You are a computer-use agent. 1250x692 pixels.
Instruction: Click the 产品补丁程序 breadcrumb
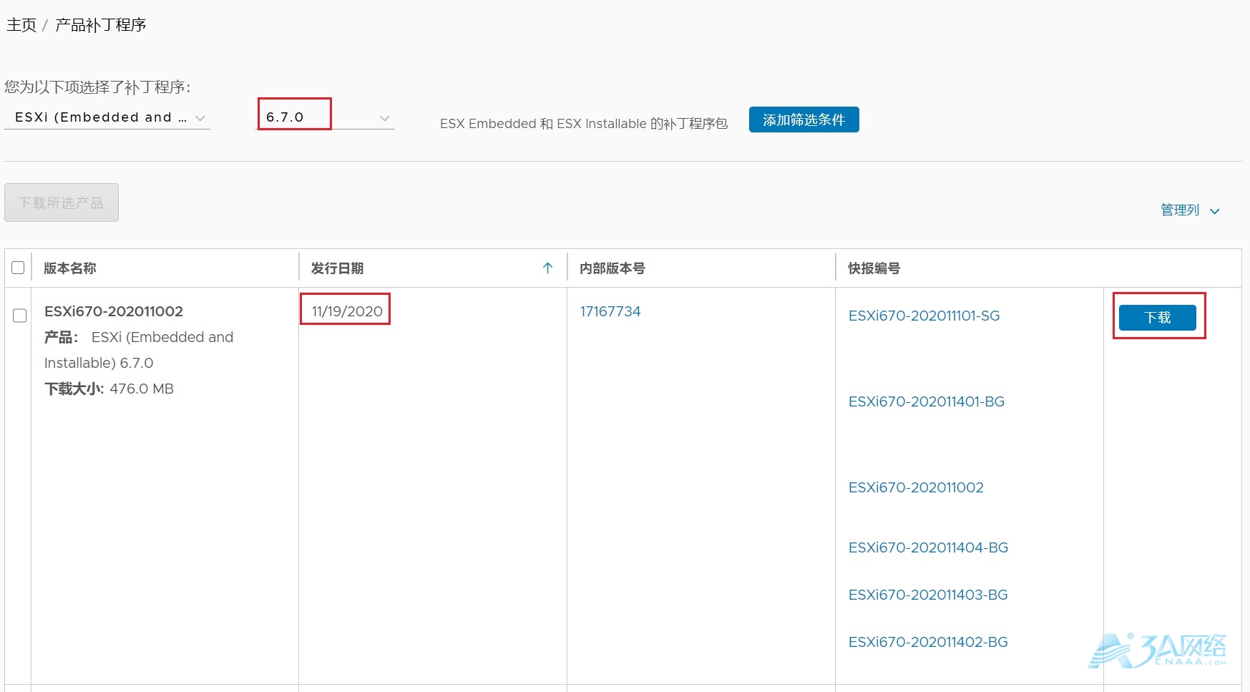pos(101,25)
